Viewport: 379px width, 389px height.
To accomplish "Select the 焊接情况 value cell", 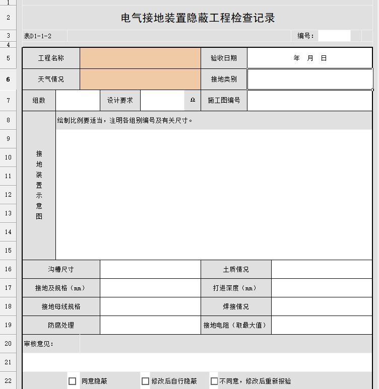I will pyautogui.click(x=322, y=306).
